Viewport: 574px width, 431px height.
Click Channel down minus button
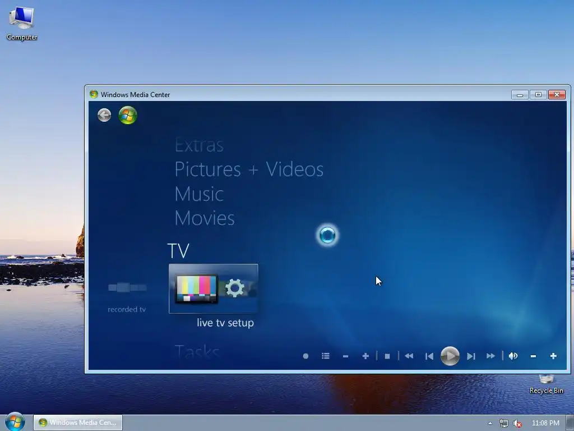345,356
